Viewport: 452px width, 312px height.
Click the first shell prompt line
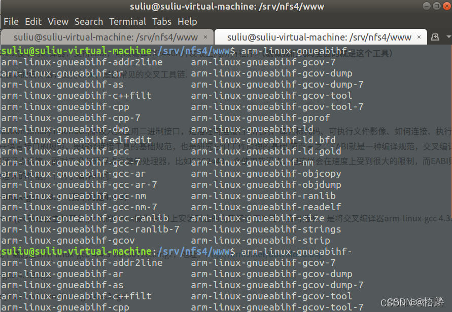point(177,51)
